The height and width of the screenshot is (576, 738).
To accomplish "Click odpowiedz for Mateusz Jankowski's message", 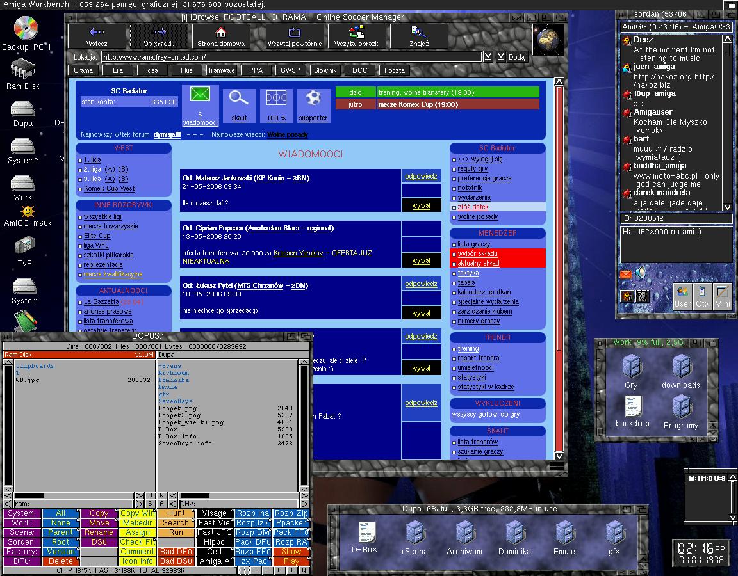I will point(422,177).
